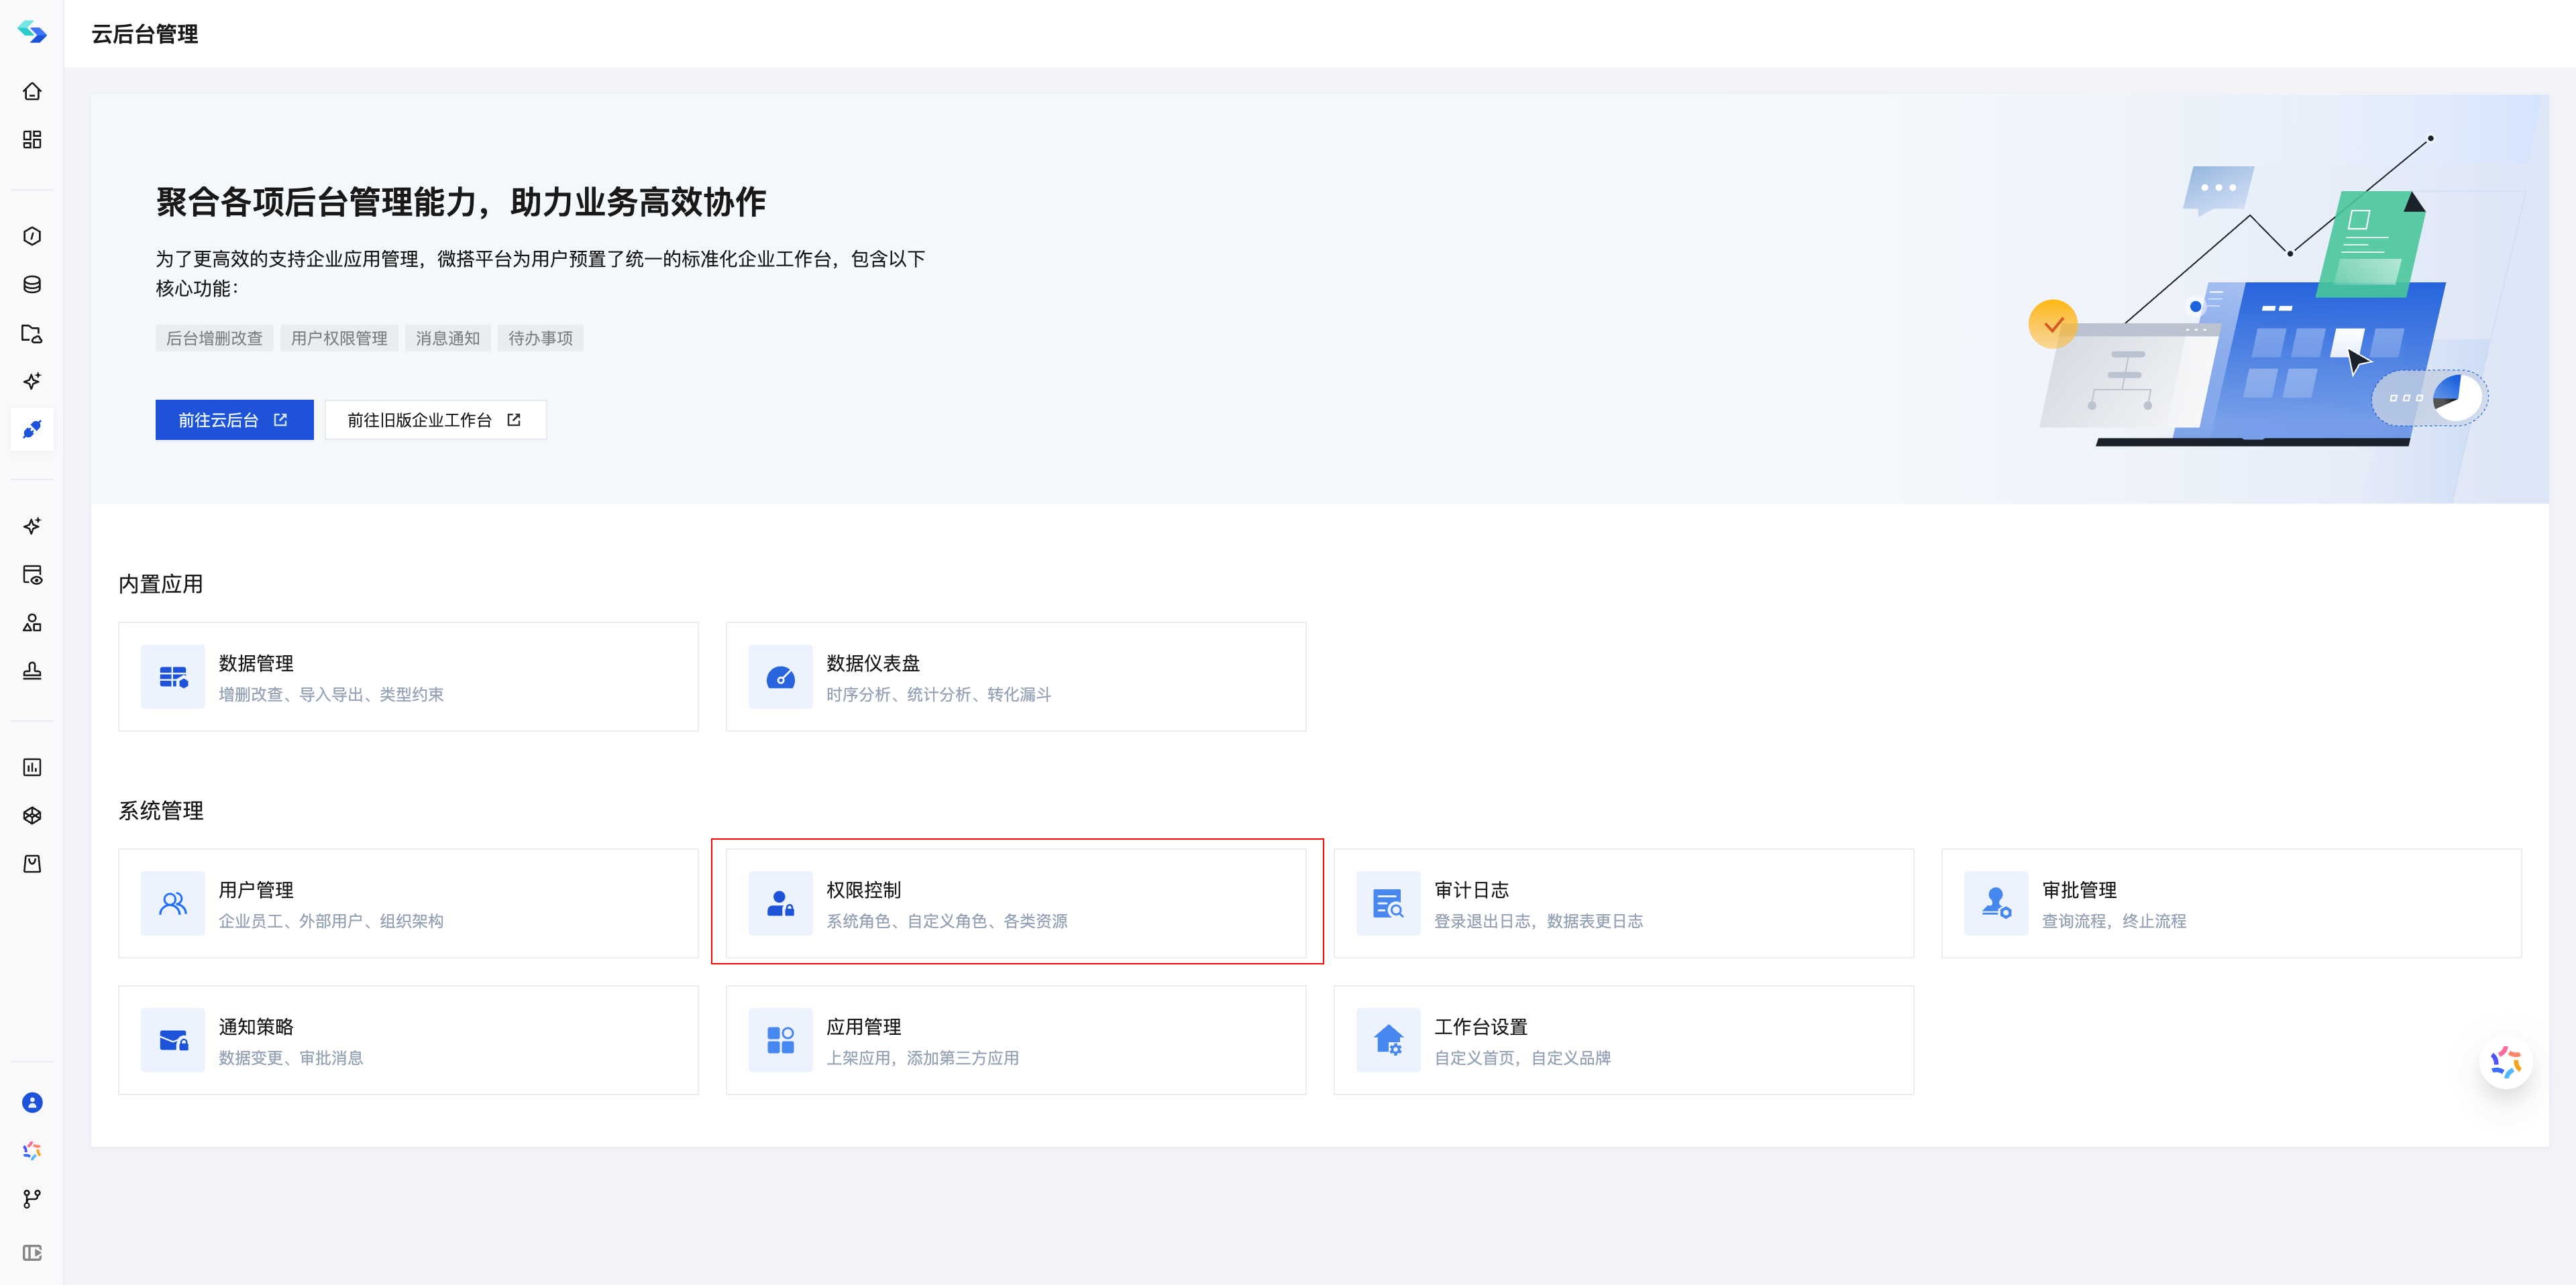Screen dimensions: 2576x1285
Task: Open the 应用管理 card title
Action: coord(864,1027)
